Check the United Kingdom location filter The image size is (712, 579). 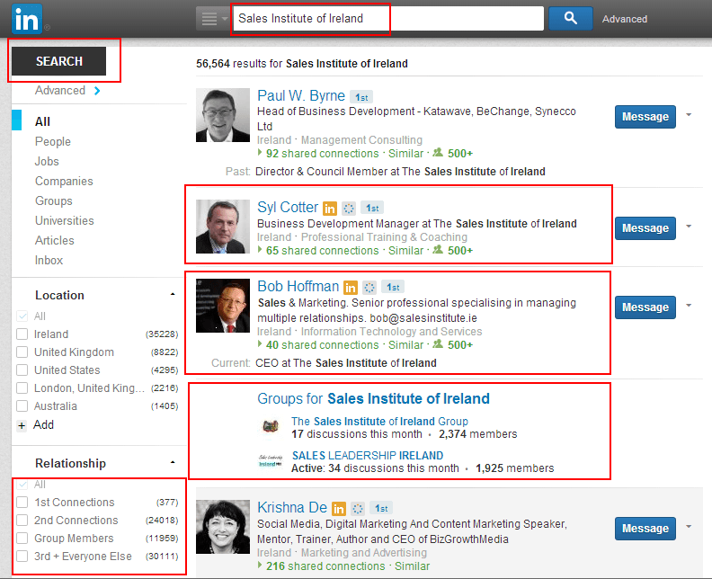point(22,352)
